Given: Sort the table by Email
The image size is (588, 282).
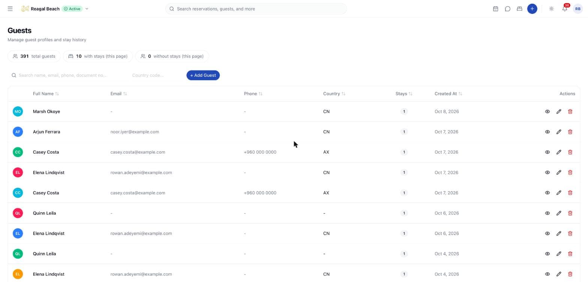Looking at the screenshot, I should [x=118, y=94].
